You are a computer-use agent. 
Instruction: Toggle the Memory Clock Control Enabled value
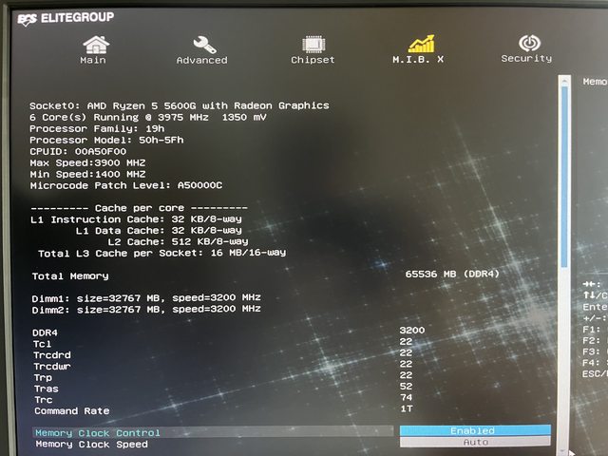[473, 430]
